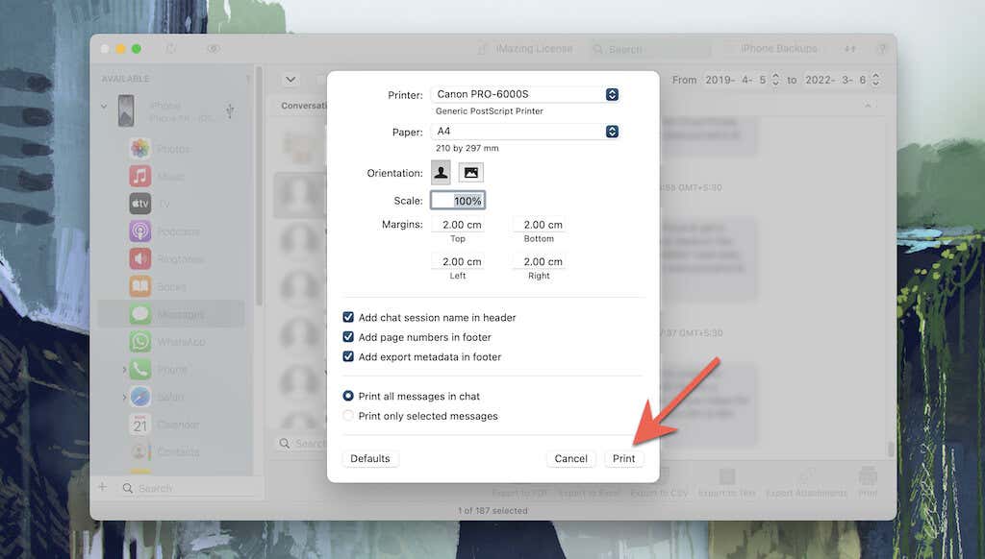Expand the Phone sidebar item
This screenshot has height=559, width=985.
(x=124, y=370)
